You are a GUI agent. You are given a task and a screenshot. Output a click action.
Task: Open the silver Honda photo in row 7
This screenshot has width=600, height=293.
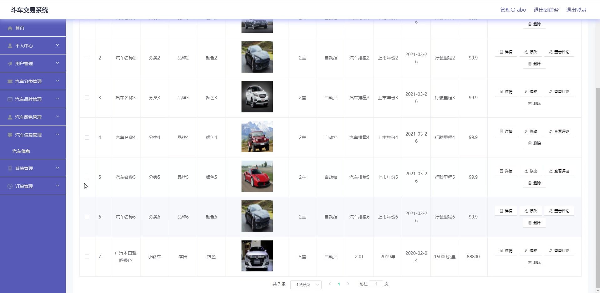click(x=257, y=256)
